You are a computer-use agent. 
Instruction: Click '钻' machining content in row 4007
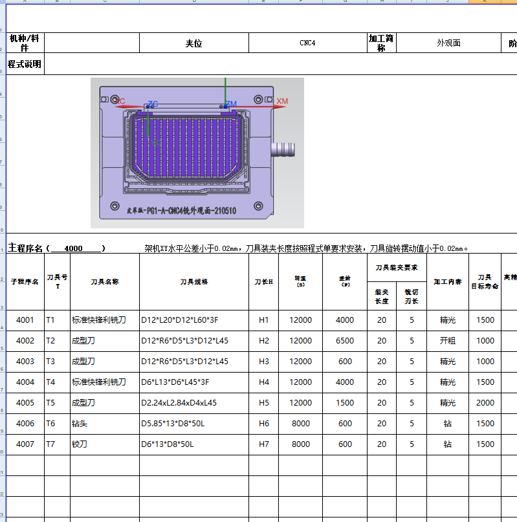pos(448,444)
